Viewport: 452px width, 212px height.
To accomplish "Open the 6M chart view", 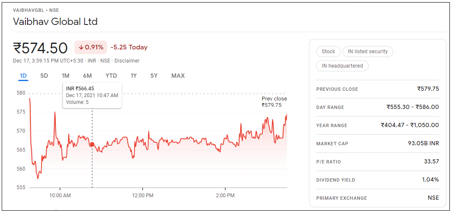I will pyautogui.click(x=88, y=76).
